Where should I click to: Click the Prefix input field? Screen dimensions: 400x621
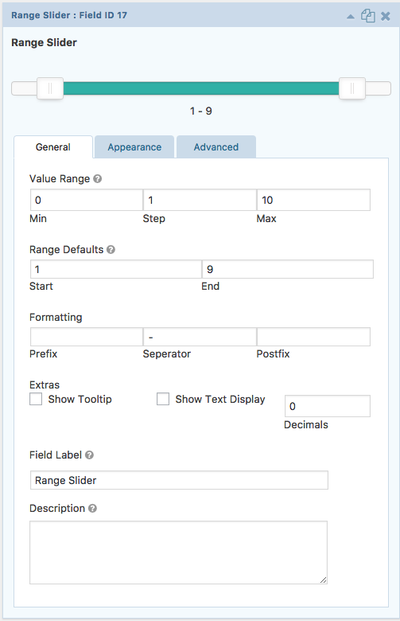(x=87, y=337)
